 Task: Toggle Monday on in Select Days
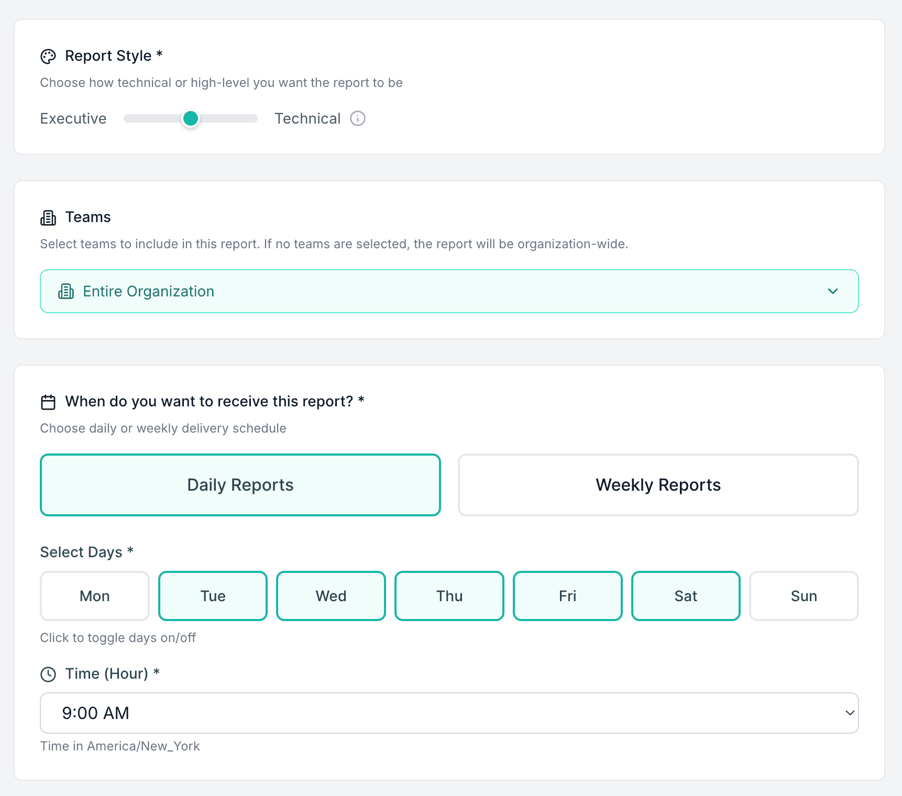coord(94,596)
